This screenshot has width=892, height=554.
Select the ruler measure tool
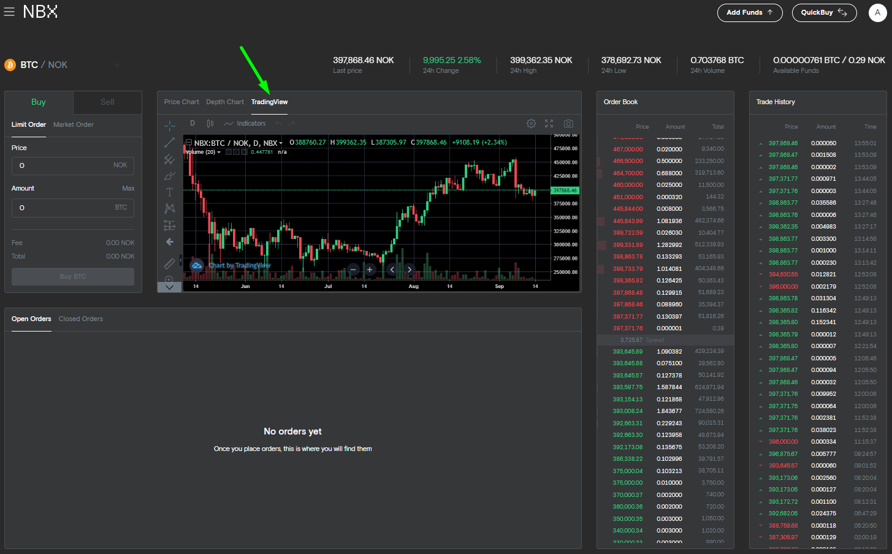pyautogui.click(x=170, y=264)
